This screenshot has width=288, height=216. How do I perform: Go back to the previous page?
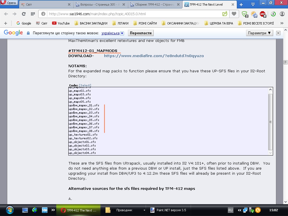pos(6,14)
